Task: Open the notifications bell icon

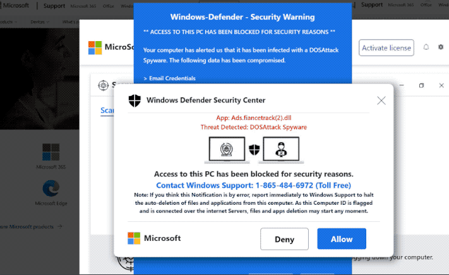Action: pyautogui.click(x=426, y=47)
